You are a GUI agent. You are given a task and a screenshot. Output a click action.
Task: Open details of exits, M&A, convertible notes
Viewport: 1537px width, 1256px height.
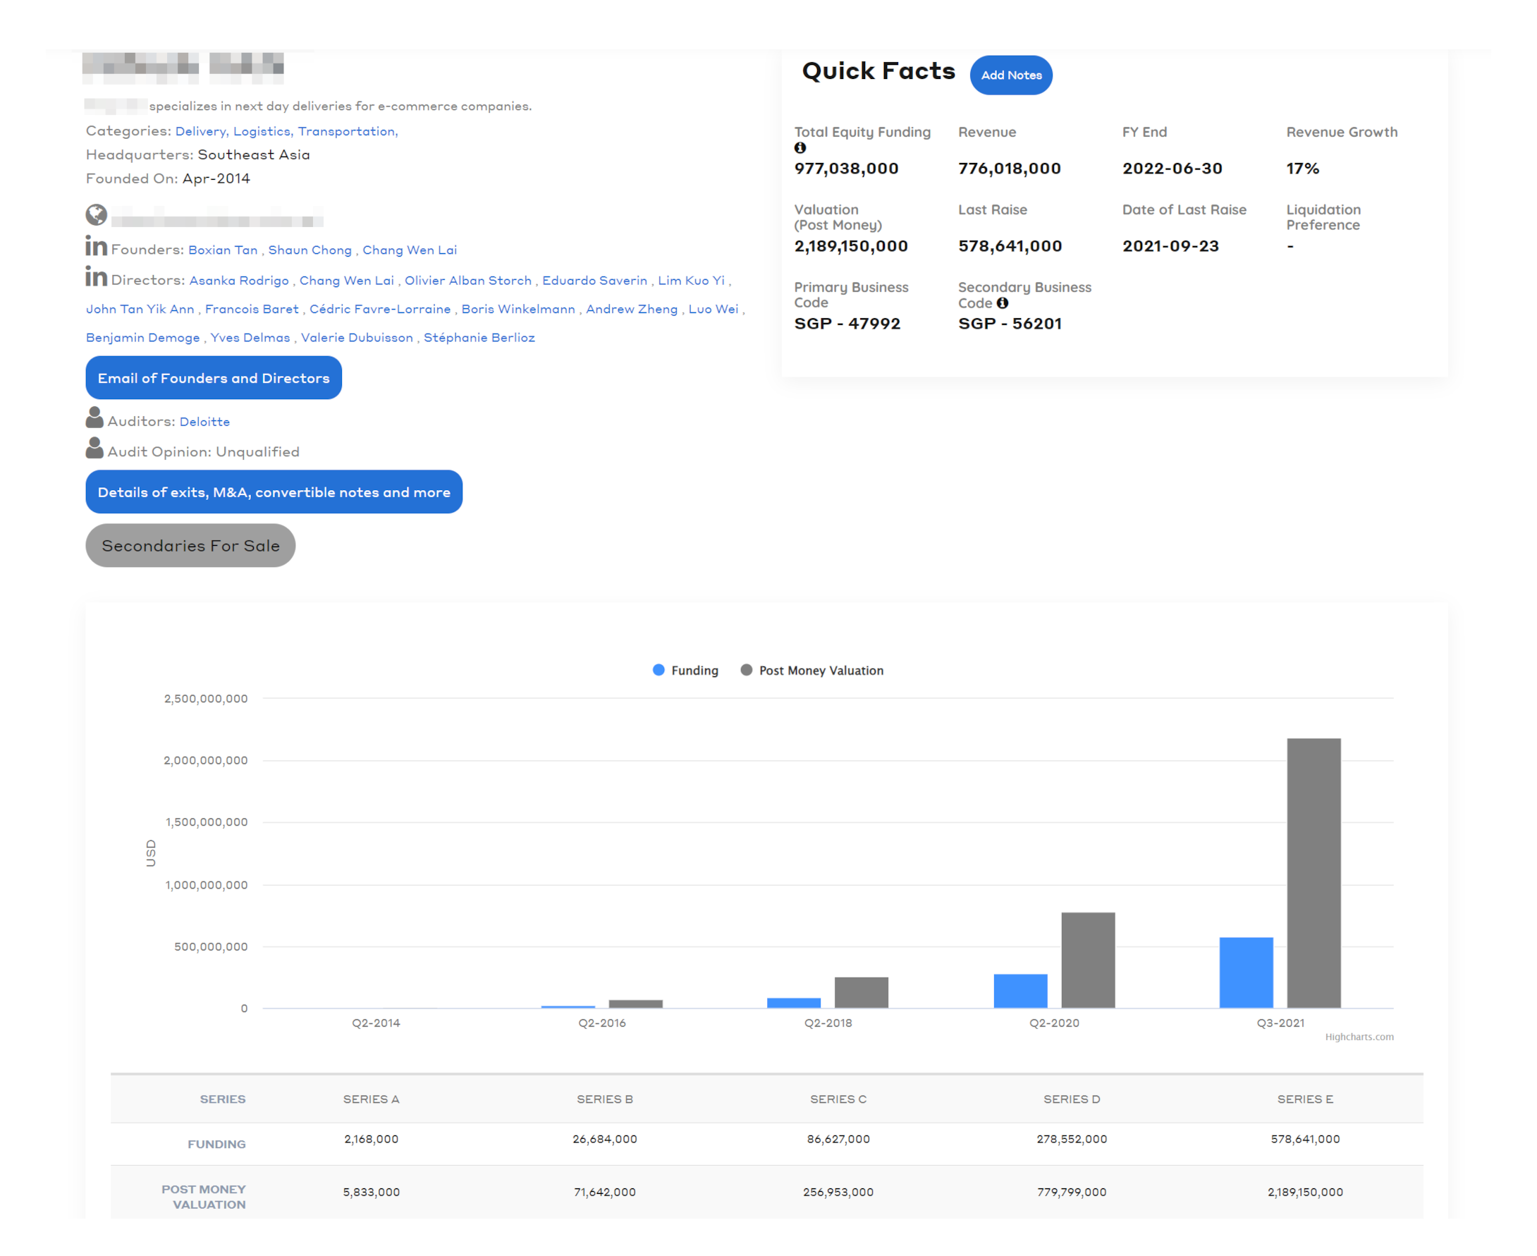[274, 493]
